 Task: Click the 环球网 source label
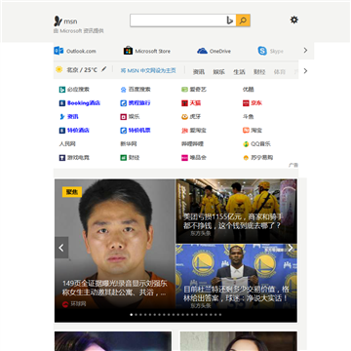click(x=79, y=304)
